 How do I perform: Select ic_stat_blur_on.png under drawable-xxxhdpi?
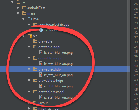click(58, 98)
